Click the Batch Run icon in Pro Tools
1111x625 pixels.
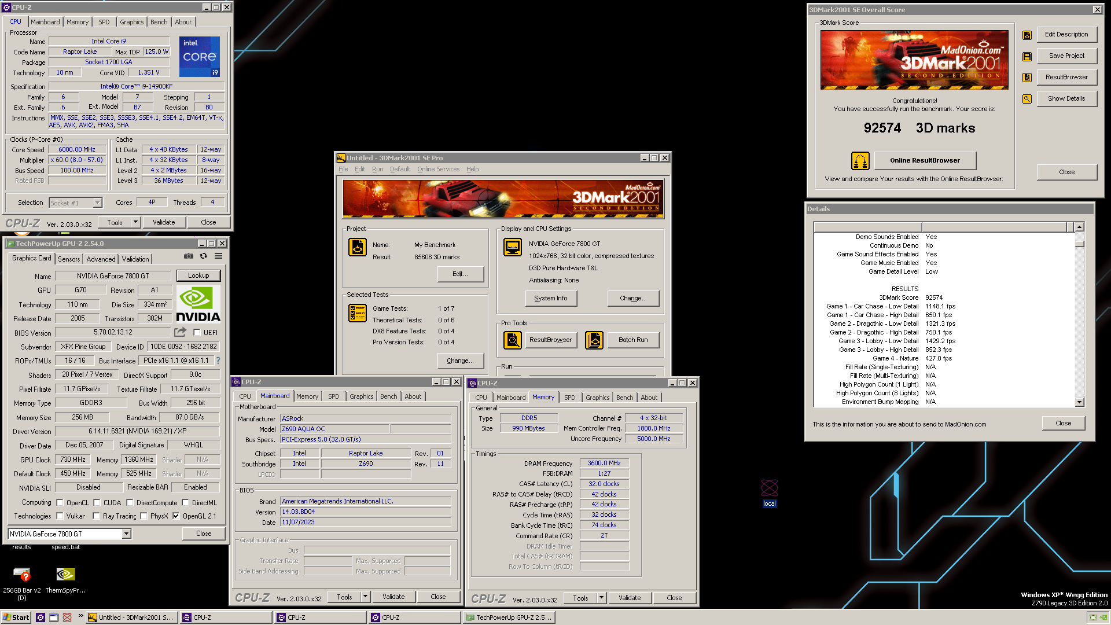(594, 340)
